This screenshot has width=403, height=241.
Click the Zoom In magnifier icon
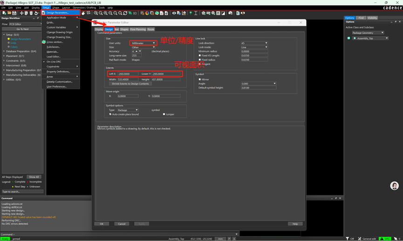[x=106, y=13]
